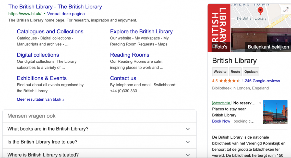The width and height of the screenshot is (291, 158).
Task: Open the ad options arrow next to No reserv…
Action: pos(260,103)
